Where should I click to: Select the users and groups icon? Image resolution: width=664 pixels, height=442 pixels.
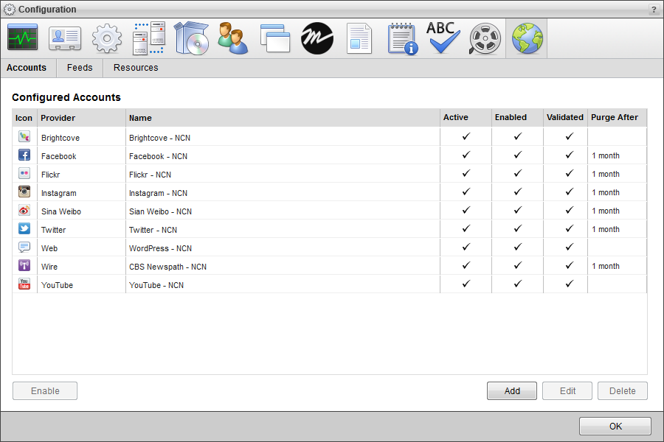(x=232, y=38)
